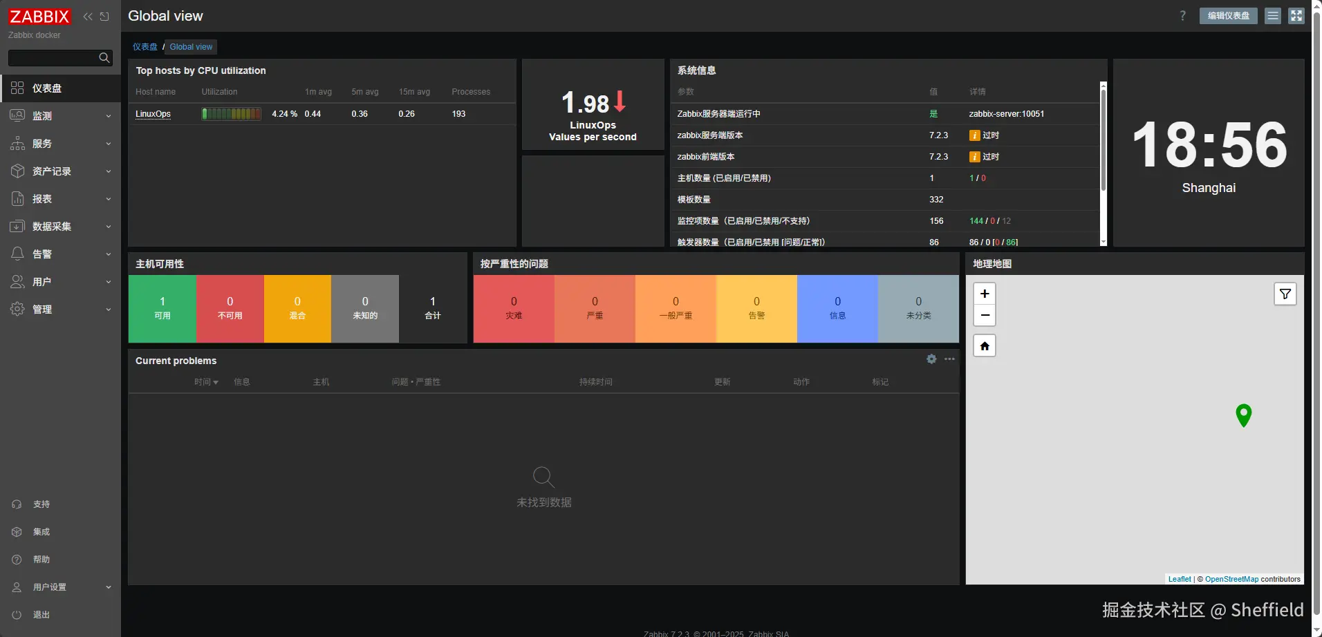
Task: Open the geomap filter funnel
Action: click(x=1285, y=294)
